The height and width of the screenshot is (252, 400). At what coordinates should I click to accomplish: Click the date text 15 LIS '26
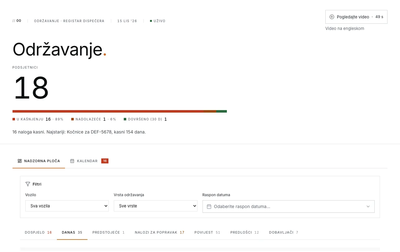127,21
